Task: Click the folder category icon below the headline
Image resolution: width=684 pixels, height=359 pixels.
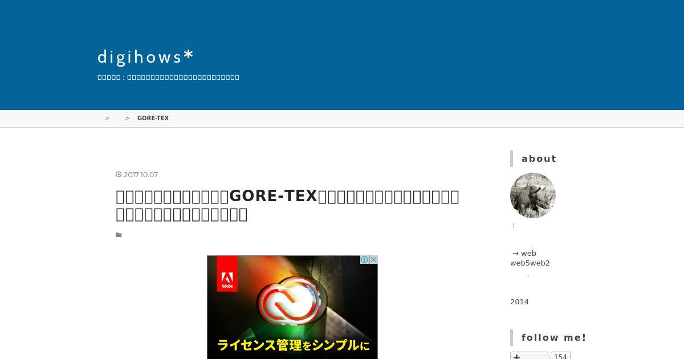Action: 119,235
